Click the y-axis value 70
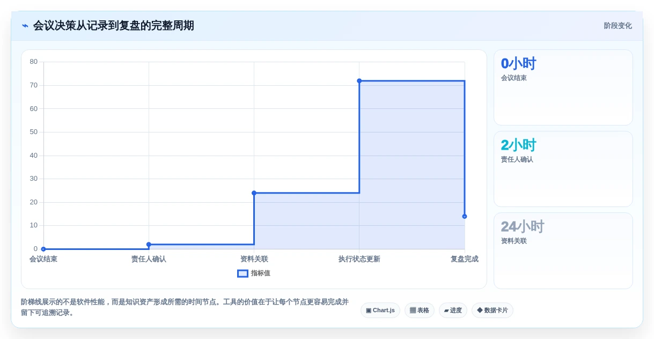Image resolution: width=654 pixels, height=339 pixels. (34, 85)
